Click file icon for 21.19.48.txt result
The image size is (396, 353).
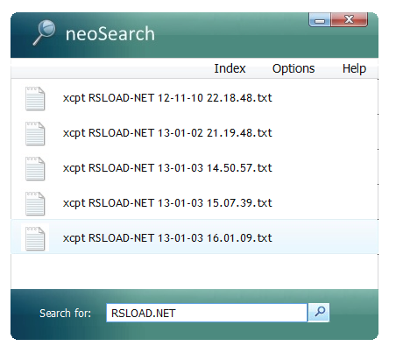click(35, 133)
